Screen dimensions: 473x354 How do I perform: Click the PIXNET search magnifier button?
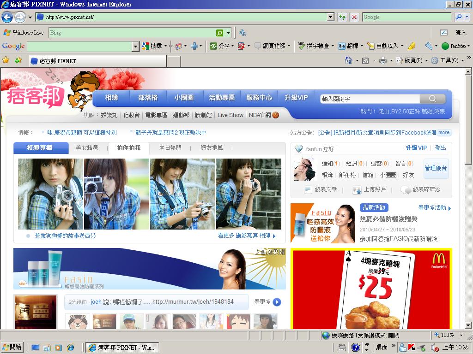pos(432,99)
